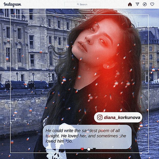The width and height of the screenshot is (159, 159).
Task: Tap the small red heart below caption
Action: click(82, 149)
